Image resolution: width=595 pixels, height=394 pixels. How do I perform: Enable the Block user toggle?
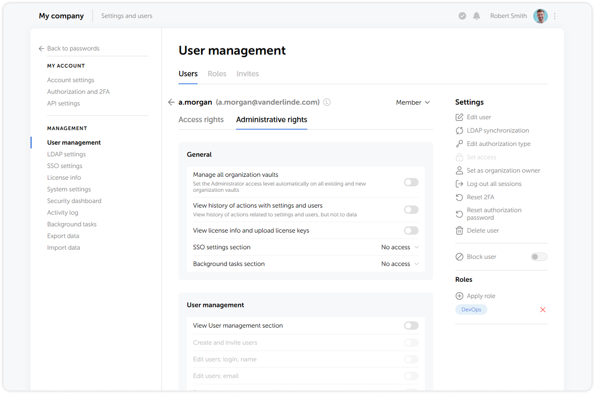tap(539, 257)
